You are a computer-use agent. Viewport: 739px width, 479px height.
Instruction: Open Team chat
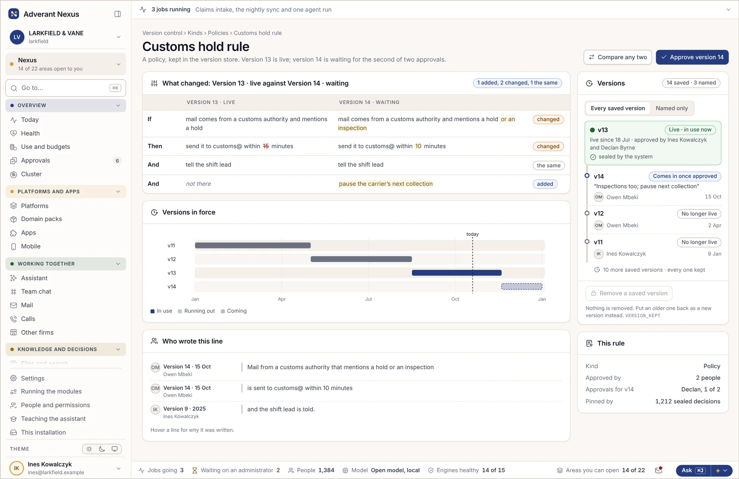[66, 292]
